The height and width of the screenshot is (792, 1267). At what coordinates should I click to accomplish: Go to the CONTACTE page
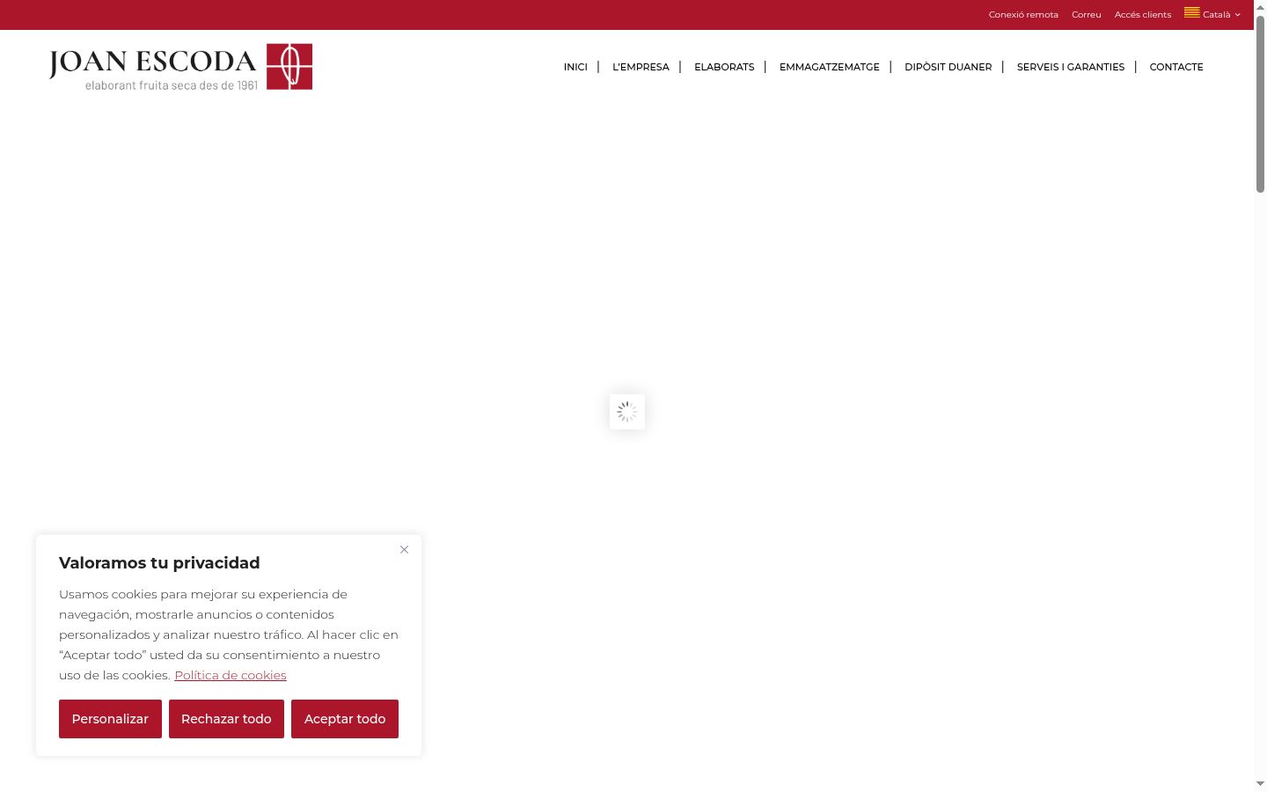[1176, 67]
